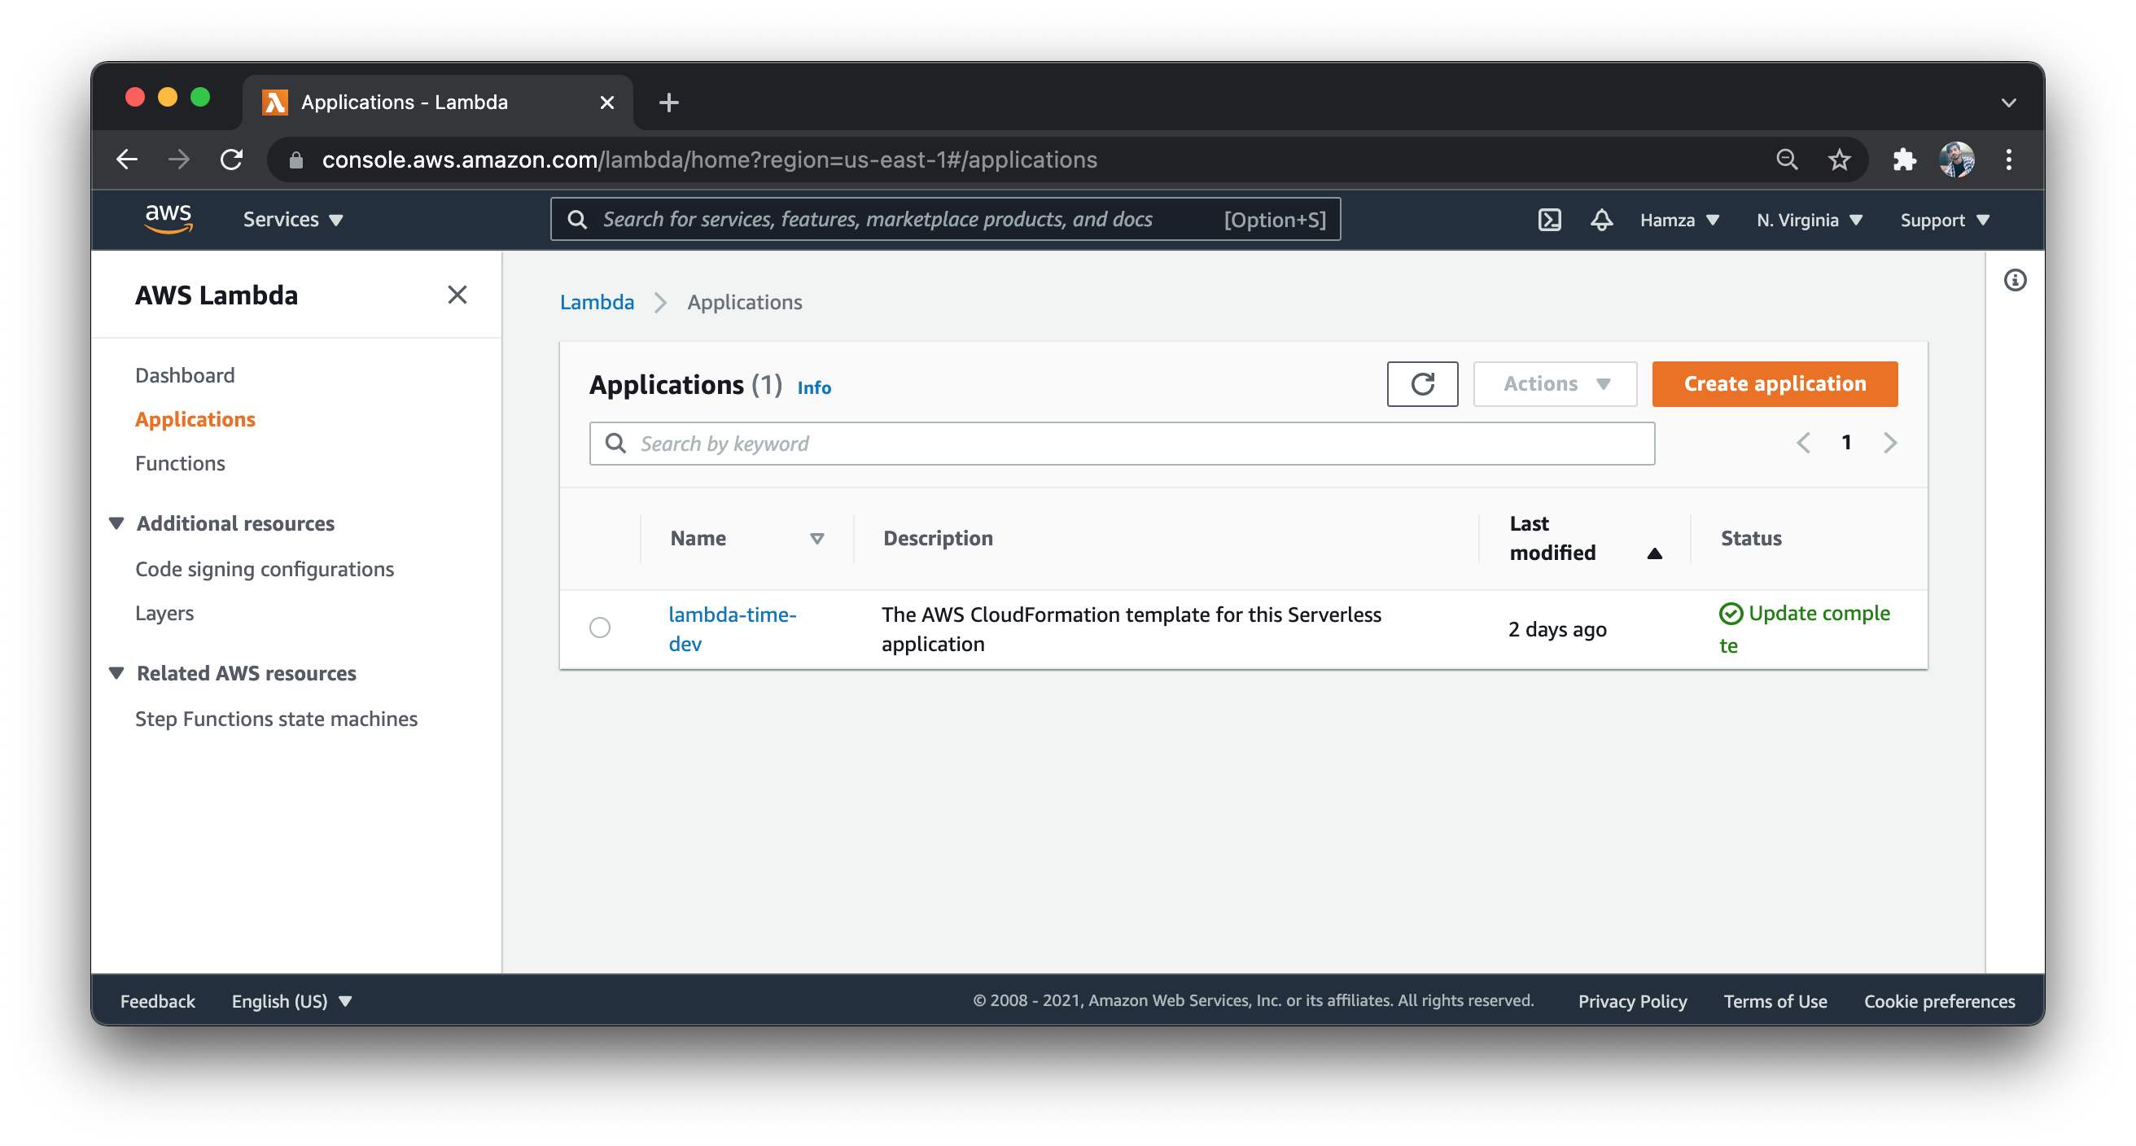The height and width of the screenshot is (1146, 2136).
Task: Open the info panel icon
Action: [x=2014, y=280]
